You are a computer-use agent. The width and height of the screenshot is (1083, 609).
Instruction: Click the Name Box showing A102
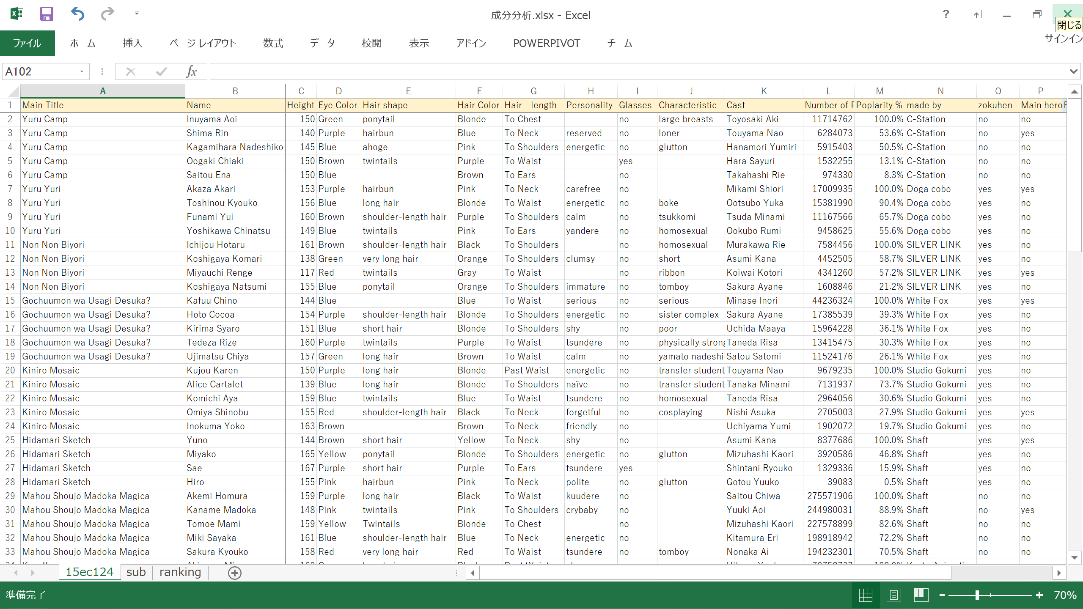[40, 71]
